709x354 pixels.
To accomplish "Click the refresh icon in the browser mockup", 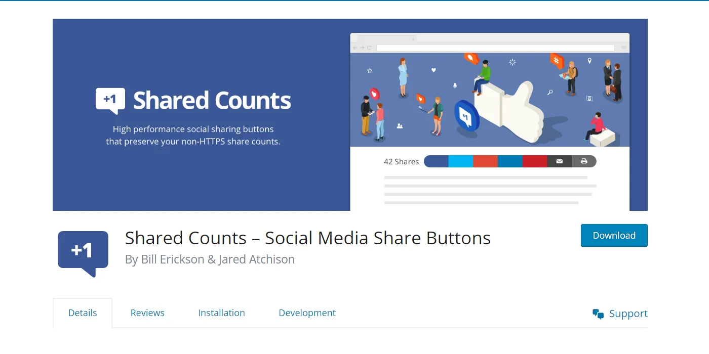I will [x=369, y=48].
